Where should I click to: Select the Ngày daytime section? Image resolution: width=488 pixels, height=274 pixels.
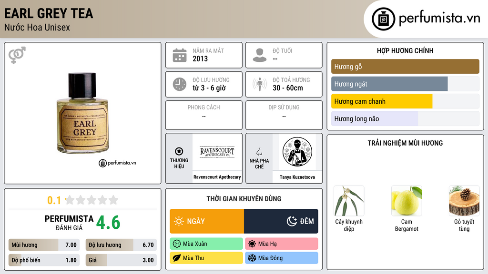click(207, 221)
